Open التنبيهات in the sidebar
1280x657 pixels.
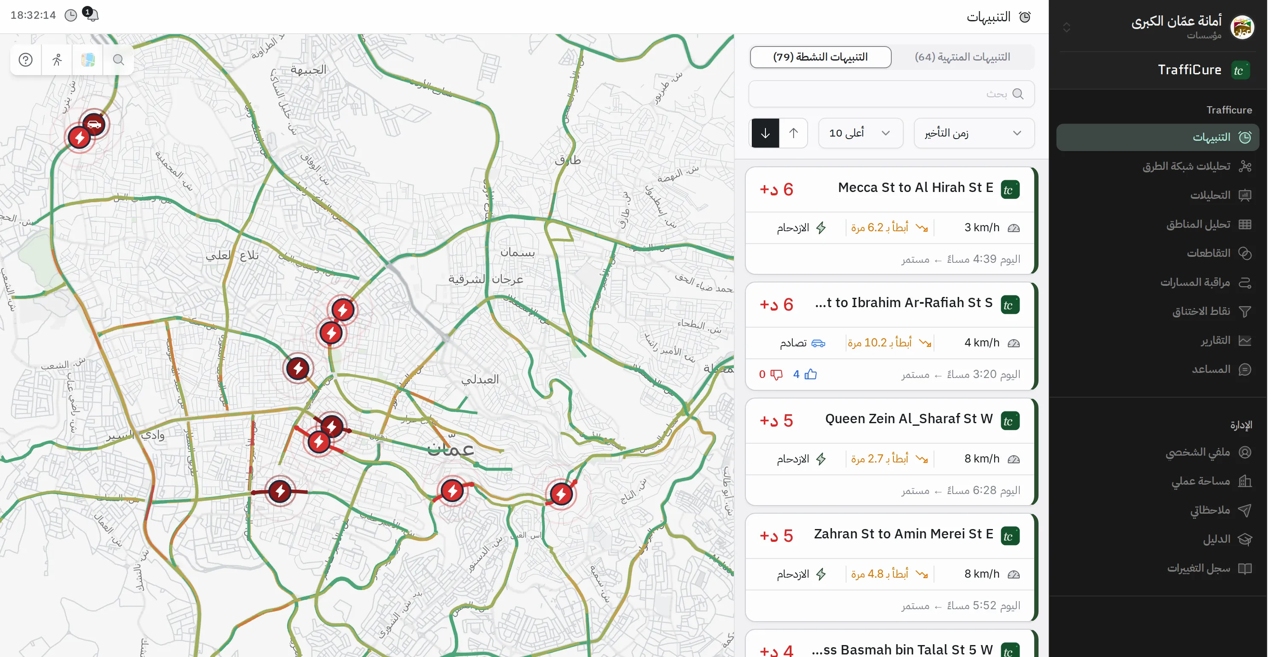pyautogui.click(x=1157, y=137)
